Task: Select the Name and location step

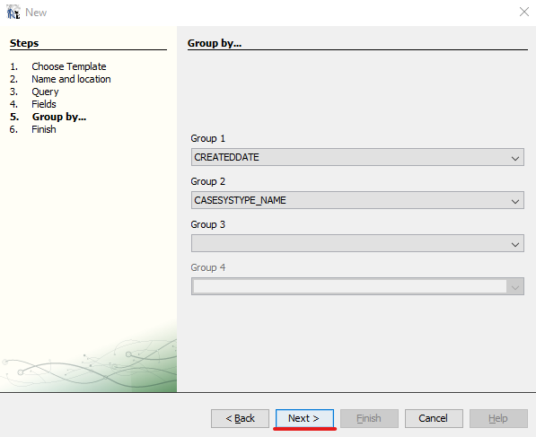Action: point(71,79)
